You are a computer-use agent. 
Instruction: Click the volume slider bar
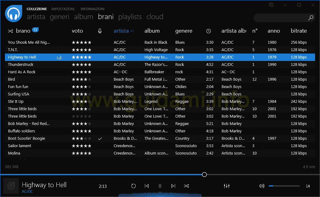point(284,186)
